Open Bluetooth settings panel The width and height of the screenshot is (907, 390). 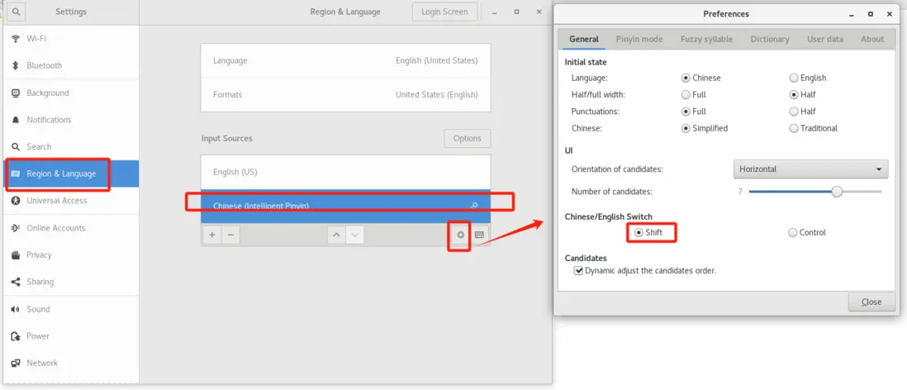[70, 65]
